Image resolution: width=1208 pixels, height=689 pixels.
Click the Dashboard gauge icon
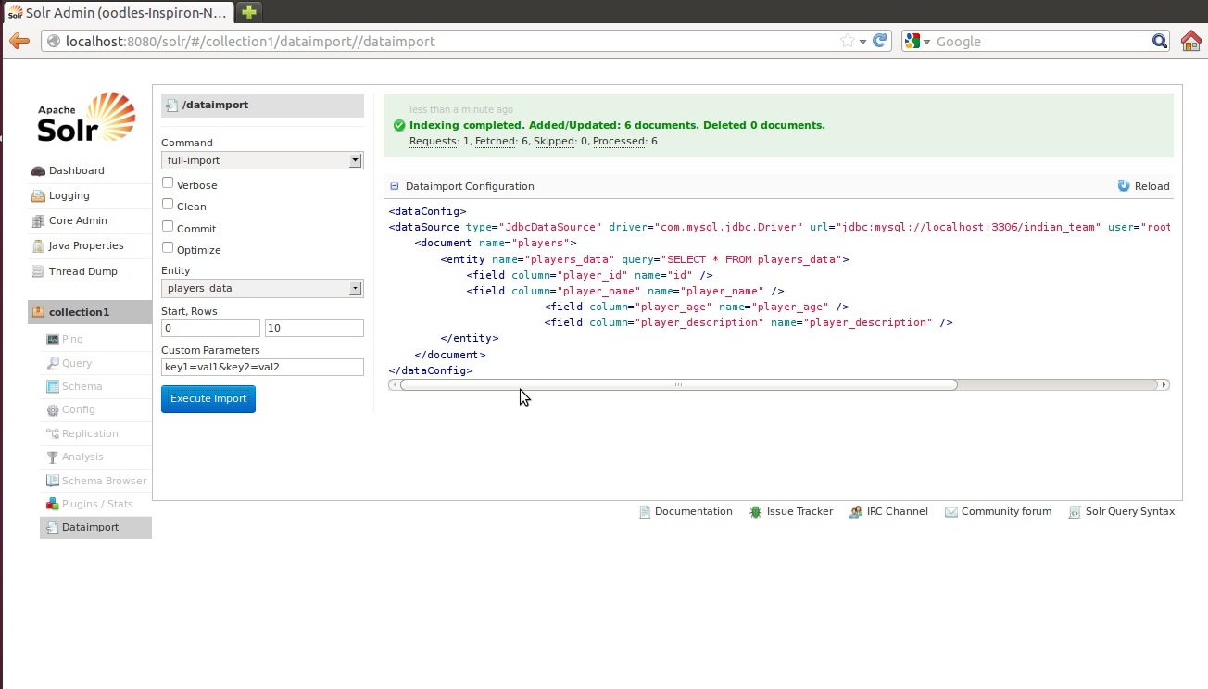coord(38,171)
